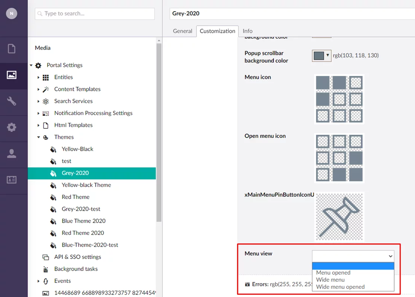Open Settings via the wrench icon
This screenshot has width=415, height=297.
[12, 101]
